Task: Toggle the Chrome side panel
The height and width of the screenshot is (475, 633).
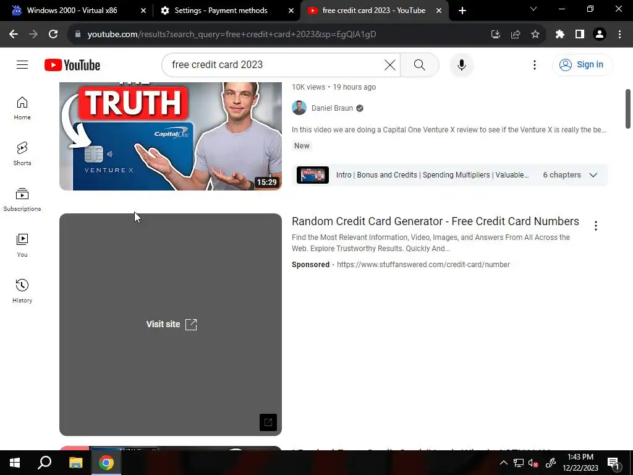Action: (x=580, y=35)
